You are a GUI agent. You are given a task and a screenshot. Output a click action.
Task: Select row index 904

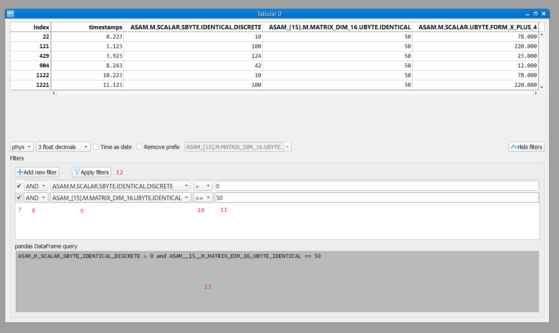[31, 65]
